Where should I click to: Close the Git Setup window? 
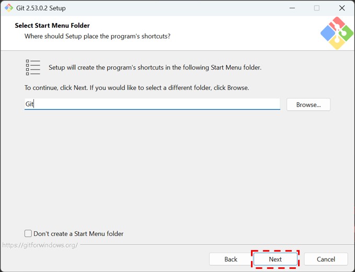click(341, 8)
